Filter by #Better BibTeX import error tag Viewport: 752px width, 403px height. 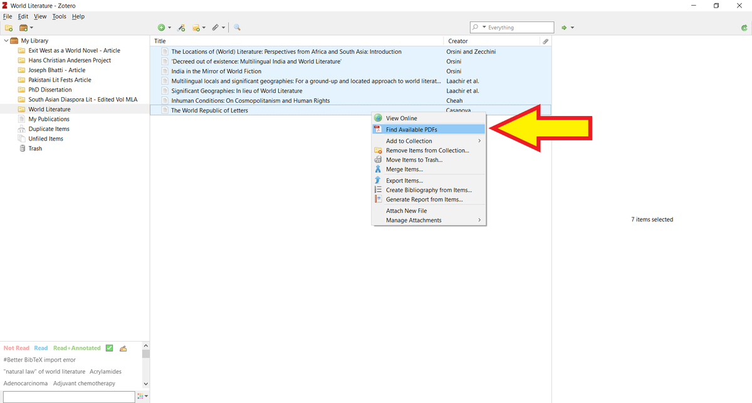click(x=39, y=360)
